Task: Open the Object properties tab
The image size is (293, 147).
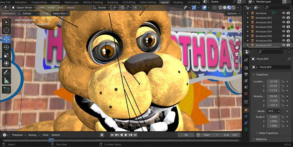Action: click(246, 110)
